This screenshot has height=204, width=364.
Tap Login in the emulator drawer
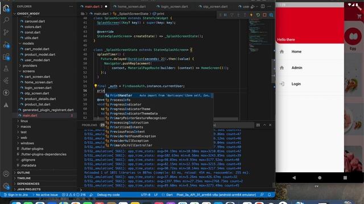tap(309, 84)
